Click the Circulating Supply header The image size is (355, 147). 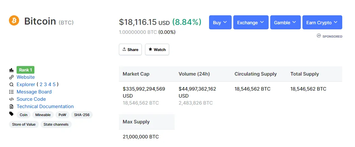(256, 74)
